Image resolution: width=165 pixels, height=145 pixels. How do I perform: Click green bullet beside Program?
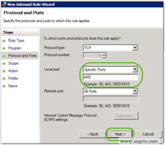(4, 48)
